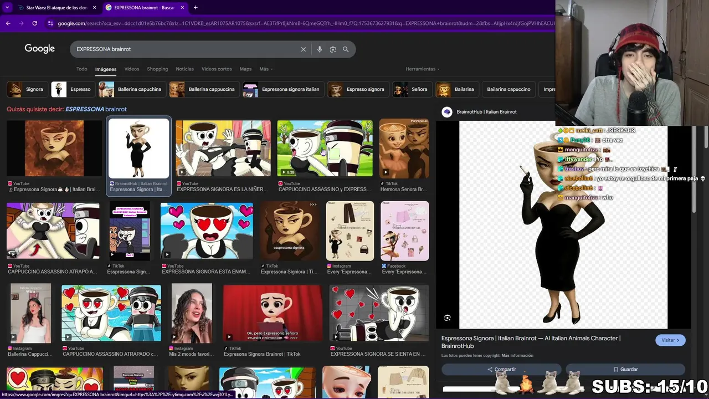Clear the search box with X
Image resolution: width=709 pixels, height=399 pixels.
point(303,49)
